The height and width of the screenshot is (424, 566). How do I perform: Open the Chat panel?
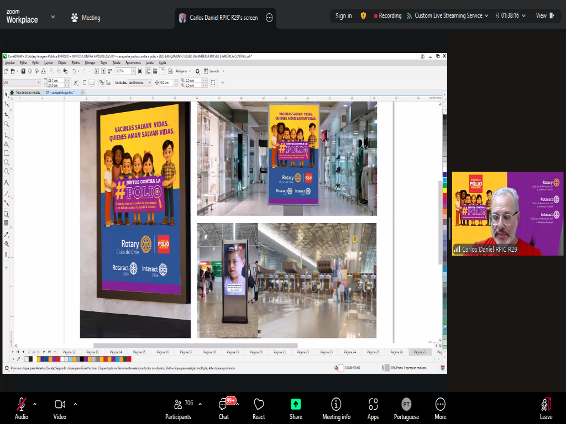(224, 405)
